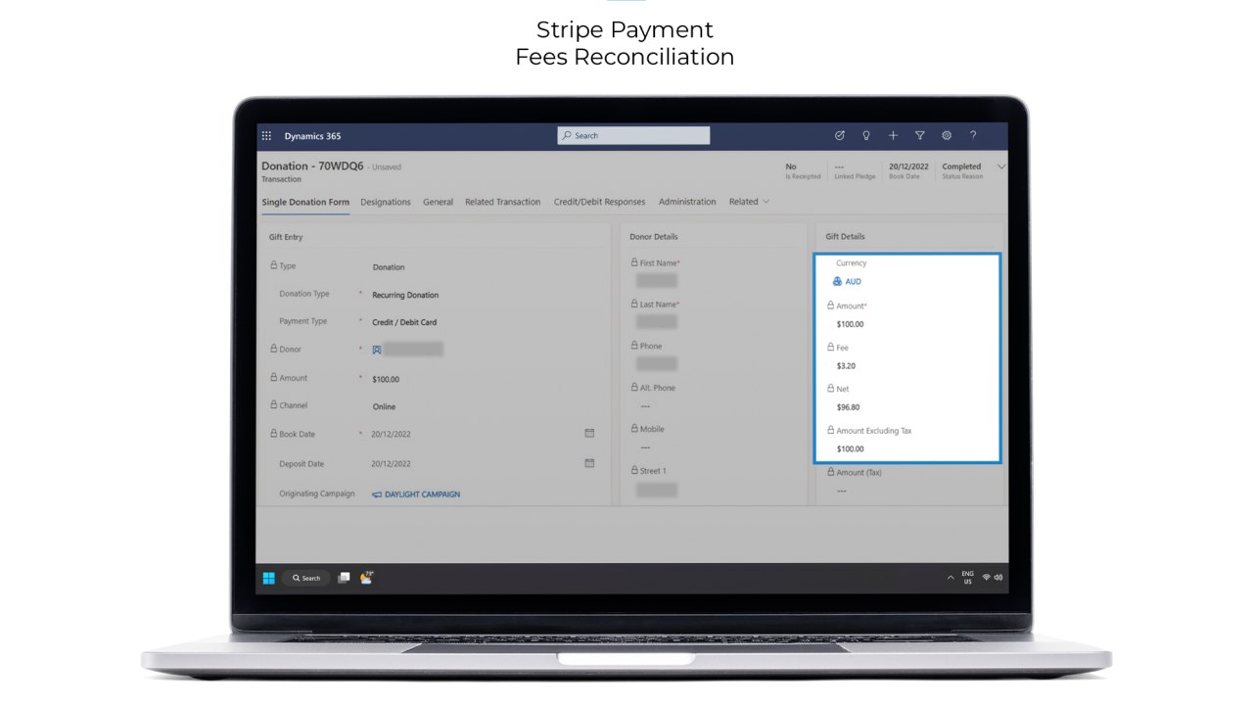The image size is (1253, 705).
Task: Click the Book Date 20/12/2022 field
Action: (391, 434)
